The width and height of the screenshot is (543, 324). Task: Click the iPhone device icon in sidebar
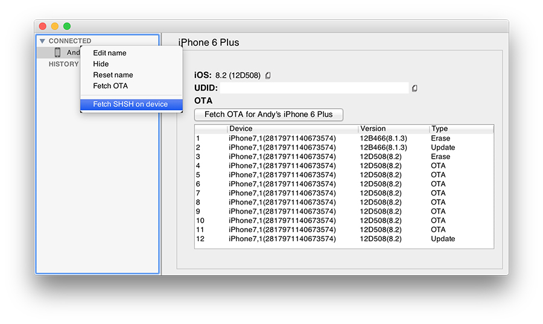pyautogui.click(x=57, y=52)
